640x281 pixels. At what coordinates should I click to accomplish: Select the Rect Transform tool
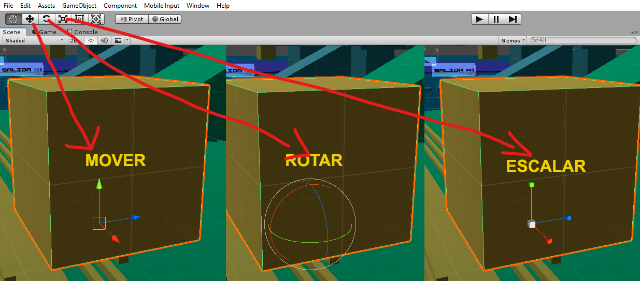[79, 19]
